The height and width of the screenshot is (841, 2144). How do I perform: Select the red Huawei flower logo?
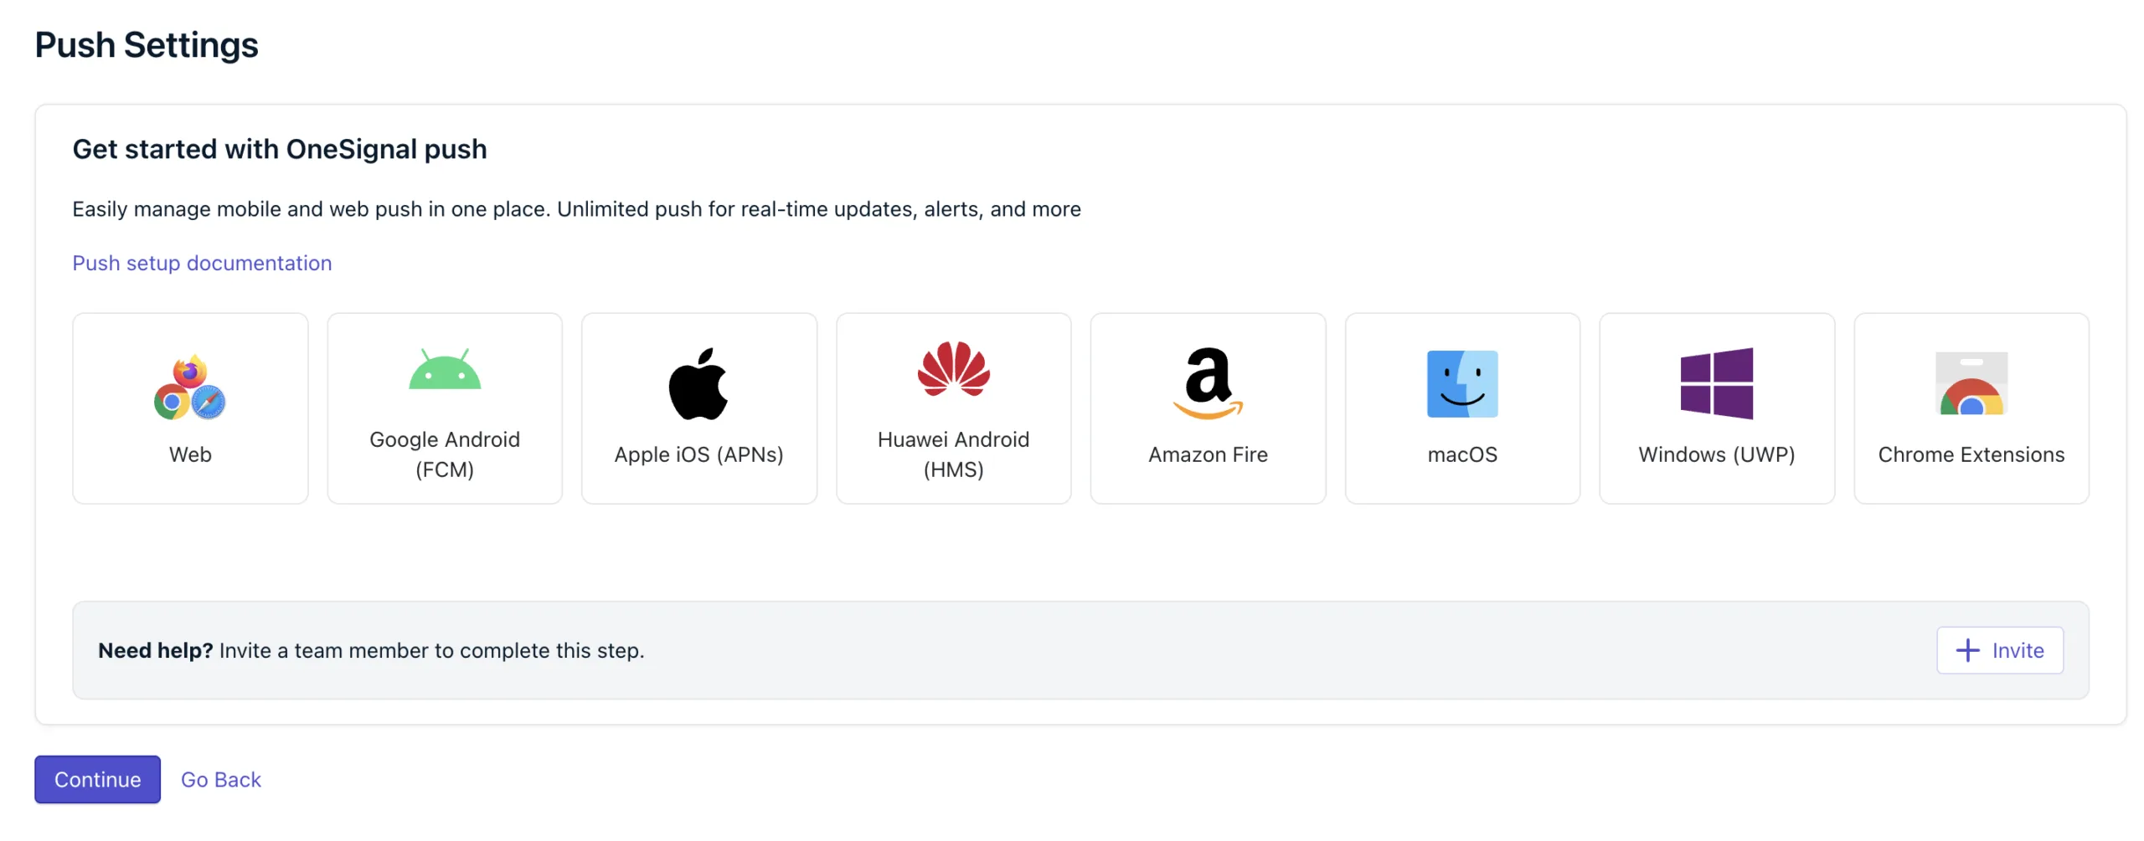tap(953, 367)
